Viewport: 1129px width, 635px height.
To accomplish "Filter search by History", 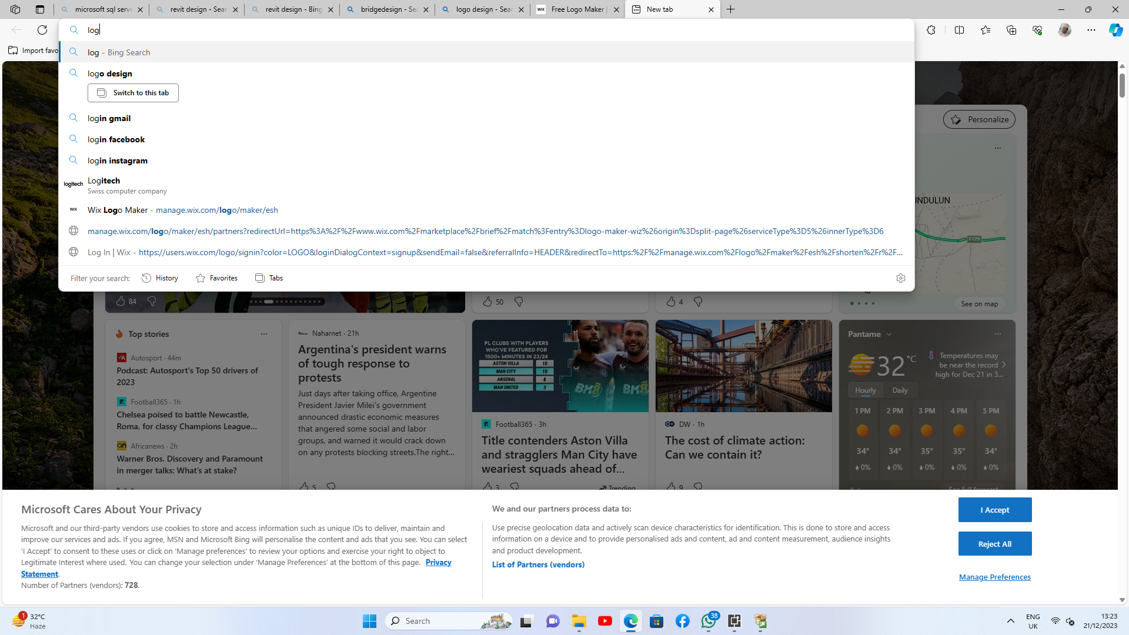I will [x=160, y=278].
